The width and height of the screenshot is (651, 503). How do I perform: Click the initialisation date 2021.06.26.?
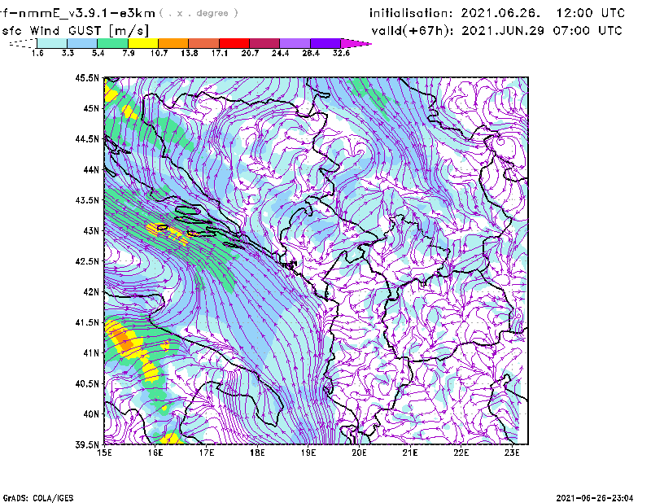[500, 13]
